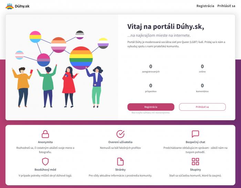This screenshot has width=241, height=188.
Task: Click the zaregistrovaných counter
Action: pos(151,68)
